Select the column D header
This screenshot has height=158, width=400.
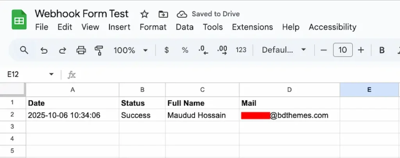coord(289,90)
